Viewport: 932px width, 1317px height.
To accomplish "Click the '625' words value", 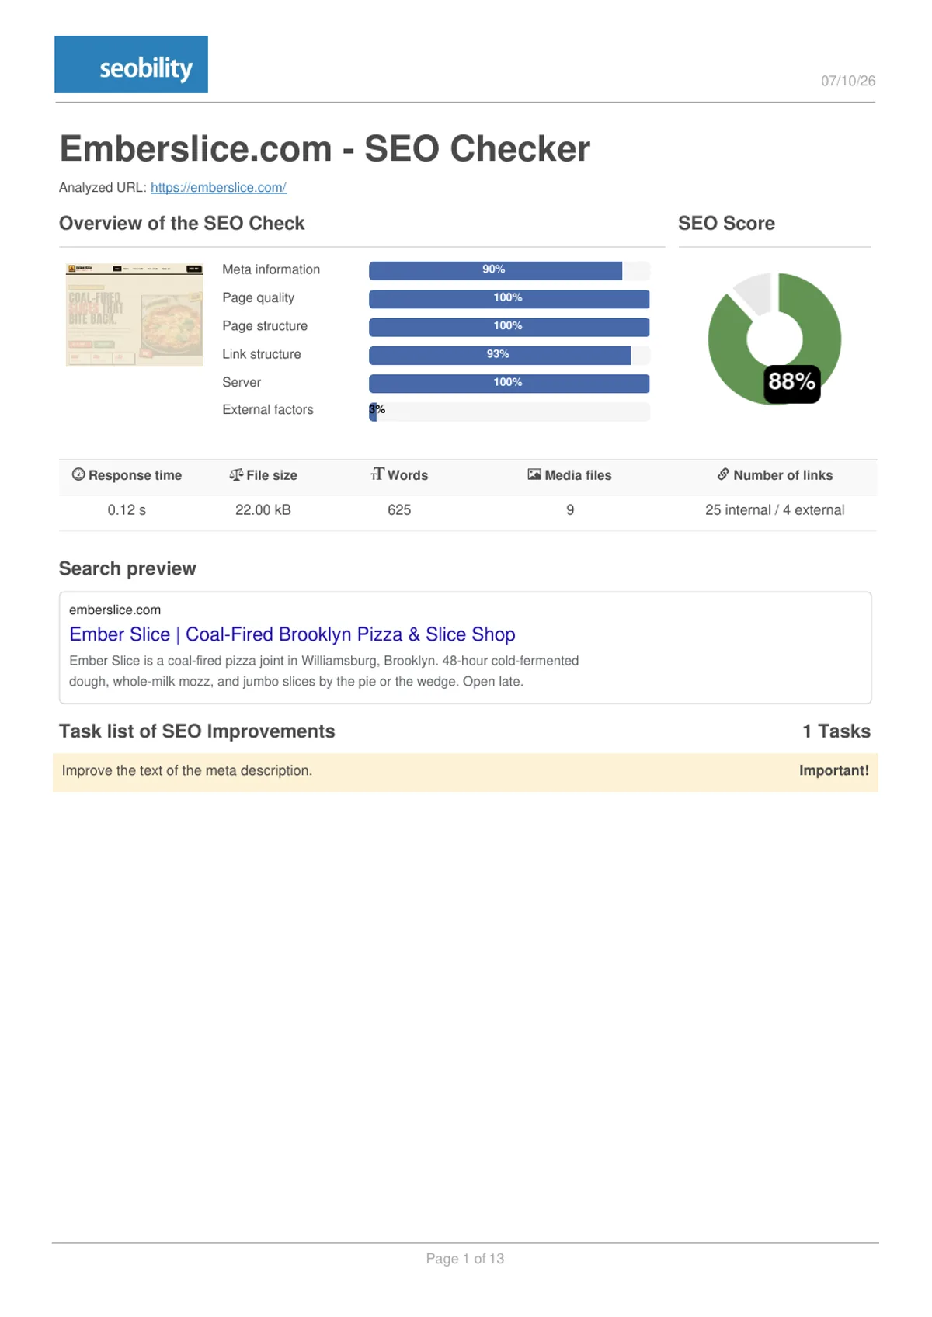I will [399, 510].
